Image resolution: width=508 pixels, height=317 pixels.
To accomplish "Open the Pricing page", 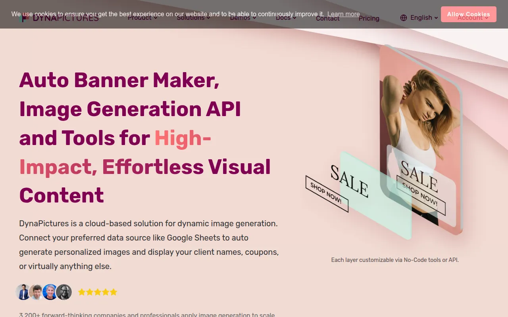I will 369,18.
